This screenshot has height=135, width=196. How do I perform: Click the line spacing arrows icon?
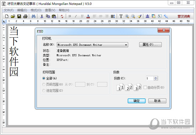tap(113, 16)
